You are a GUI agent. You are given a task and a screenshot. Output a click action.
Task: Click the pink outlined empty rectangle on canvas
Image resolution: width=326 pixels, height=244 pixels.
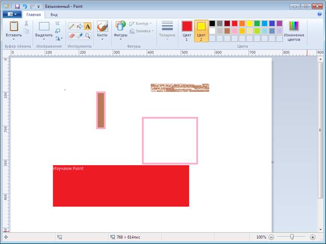pyautogui.click(x=170, y=141)
